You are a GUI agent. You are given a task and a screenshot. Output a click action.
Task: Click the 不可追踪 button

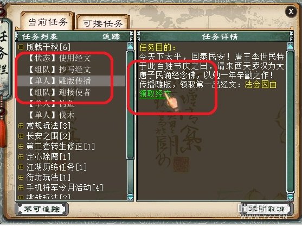click(x=42, y=209)
